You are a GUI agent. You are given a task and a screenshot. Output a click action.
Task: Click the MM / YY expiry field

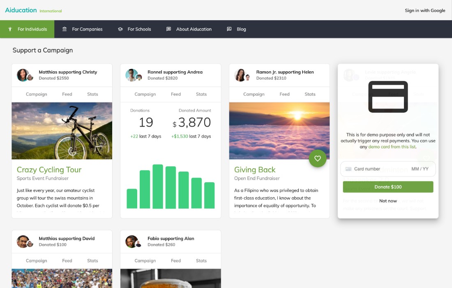click(x=420, y=169)
